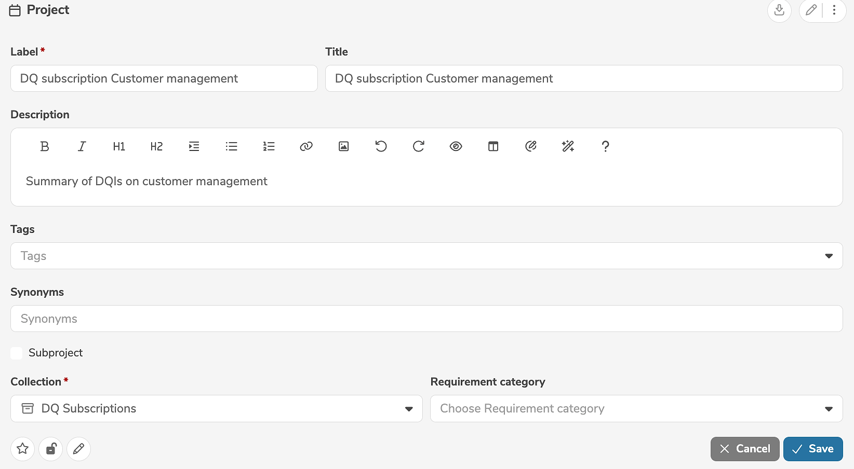Click into the Synonyms input field

426,319
